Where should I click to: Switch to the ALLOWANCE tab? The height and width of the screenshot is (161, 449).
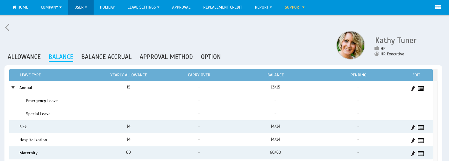coord(24,57)
